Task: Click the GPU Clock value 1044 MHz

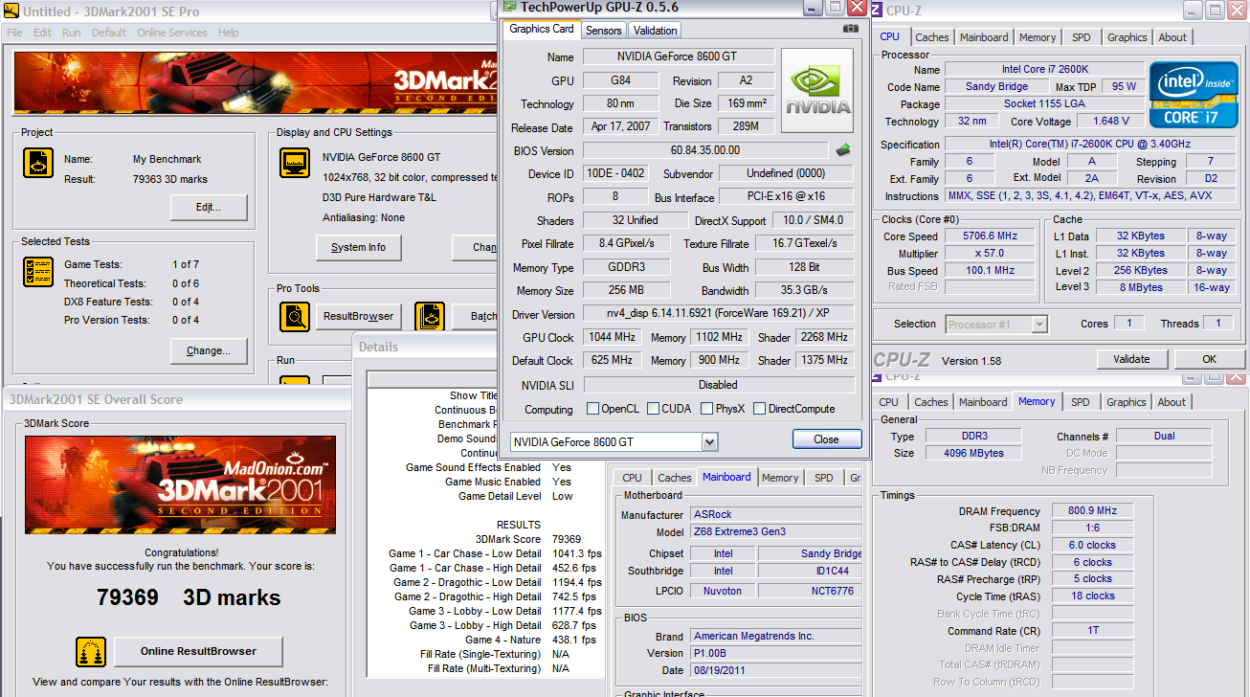Action: click(614, 337)
